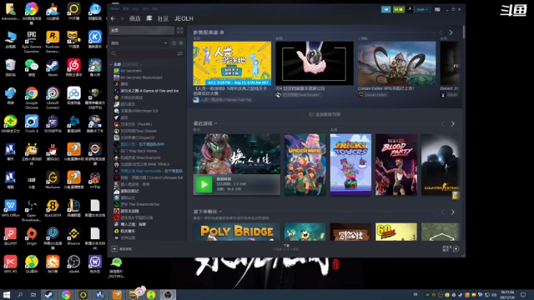Open the account name dropdown
Image resolution: width=534 pixels, height=300 pixels.
click(422, 9)
